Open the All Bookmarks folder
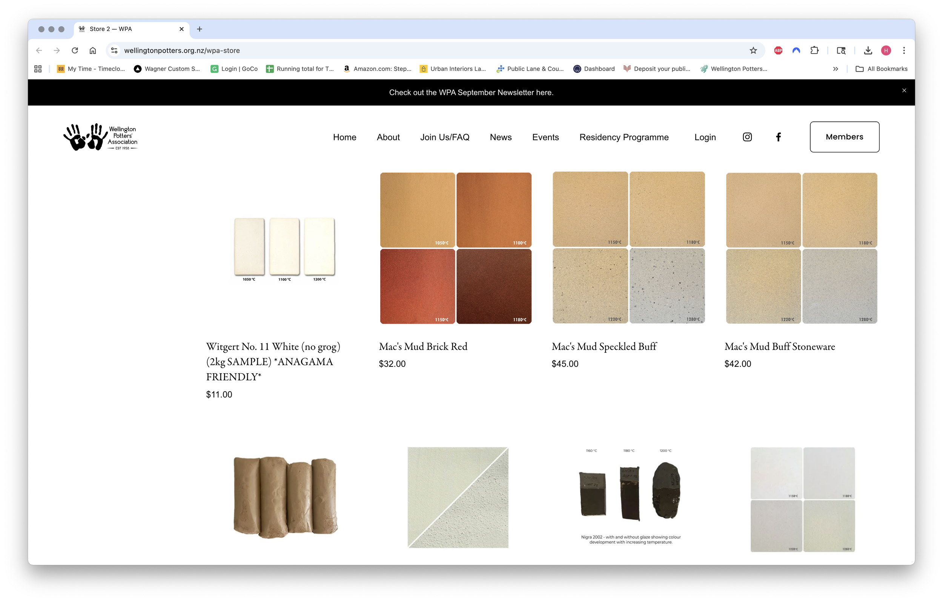This screenshot has height=602, width=943. tap(882, 69)
